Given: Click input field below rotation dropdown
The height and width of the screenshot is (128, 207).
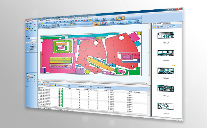Looking at the screenshot, I should point(33,41).
